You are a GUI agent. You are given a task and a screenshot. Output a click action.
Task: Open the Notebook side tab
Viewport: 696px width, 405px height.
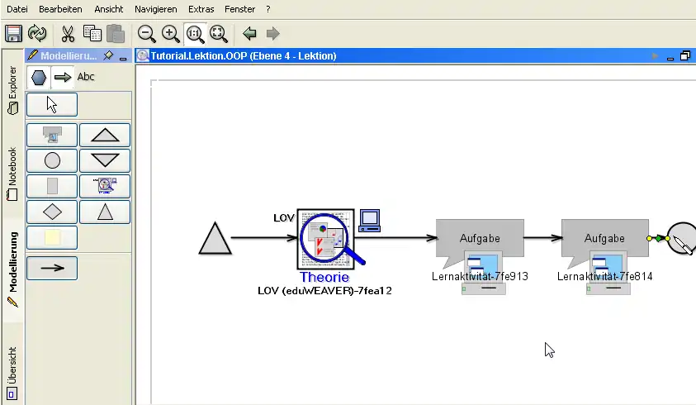coord(12,174)
